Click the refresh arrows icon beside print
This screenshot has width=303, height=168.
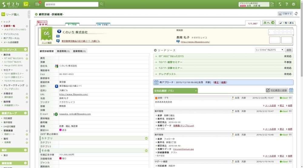coord(296,14)
